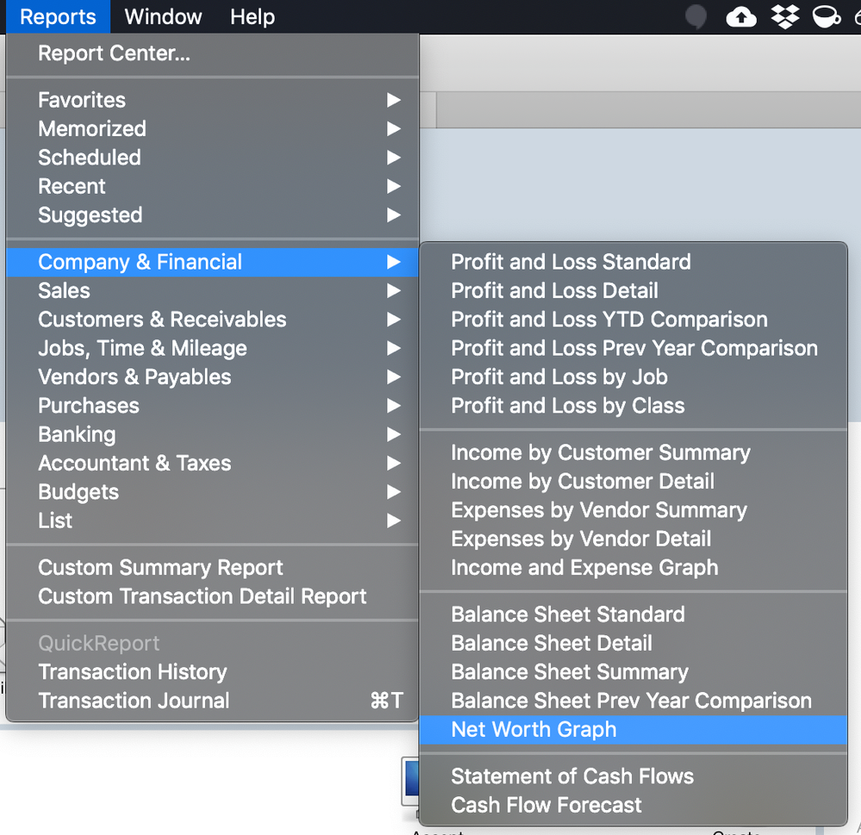This screenshot has height=835, width=861.
Task: Expand the Favorites submenu
Action: coord(213,100)
